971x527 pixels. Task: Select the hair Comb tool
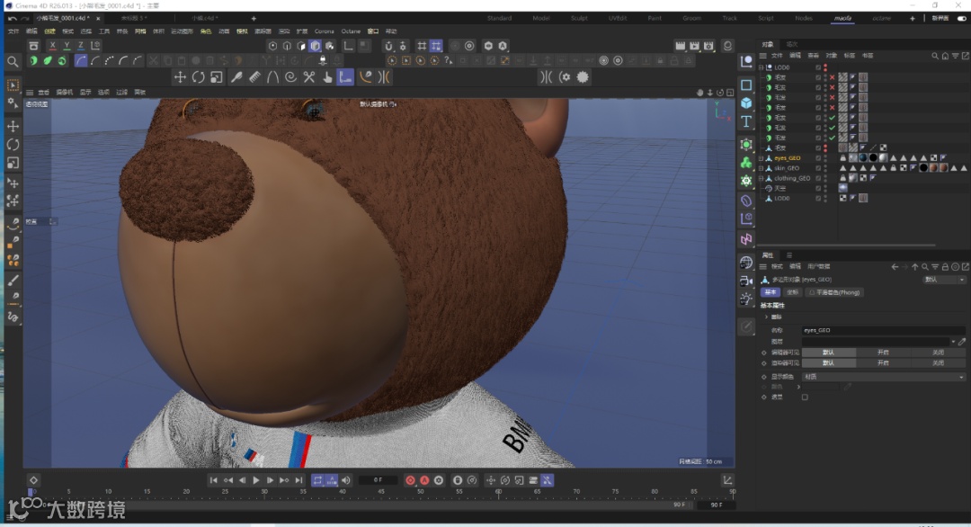click(254, 77)
